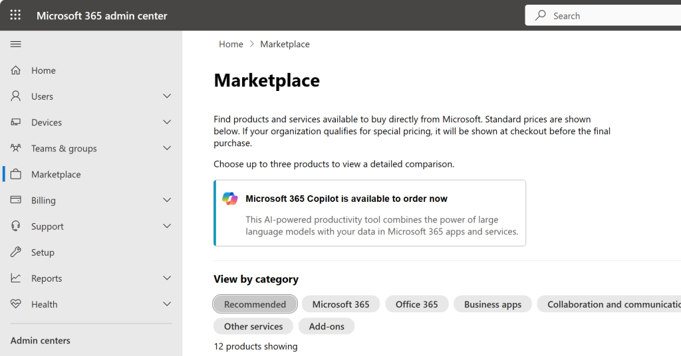
Task: Select the Recommended category filter
Action: tap(255, 304)
